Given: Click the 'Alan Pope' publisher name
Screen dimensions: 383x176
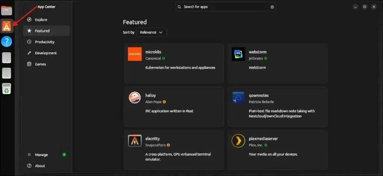Looking at the screenshot, I should point(153,102).
